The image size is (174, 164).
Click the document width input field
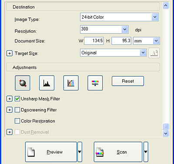[94, 41]
